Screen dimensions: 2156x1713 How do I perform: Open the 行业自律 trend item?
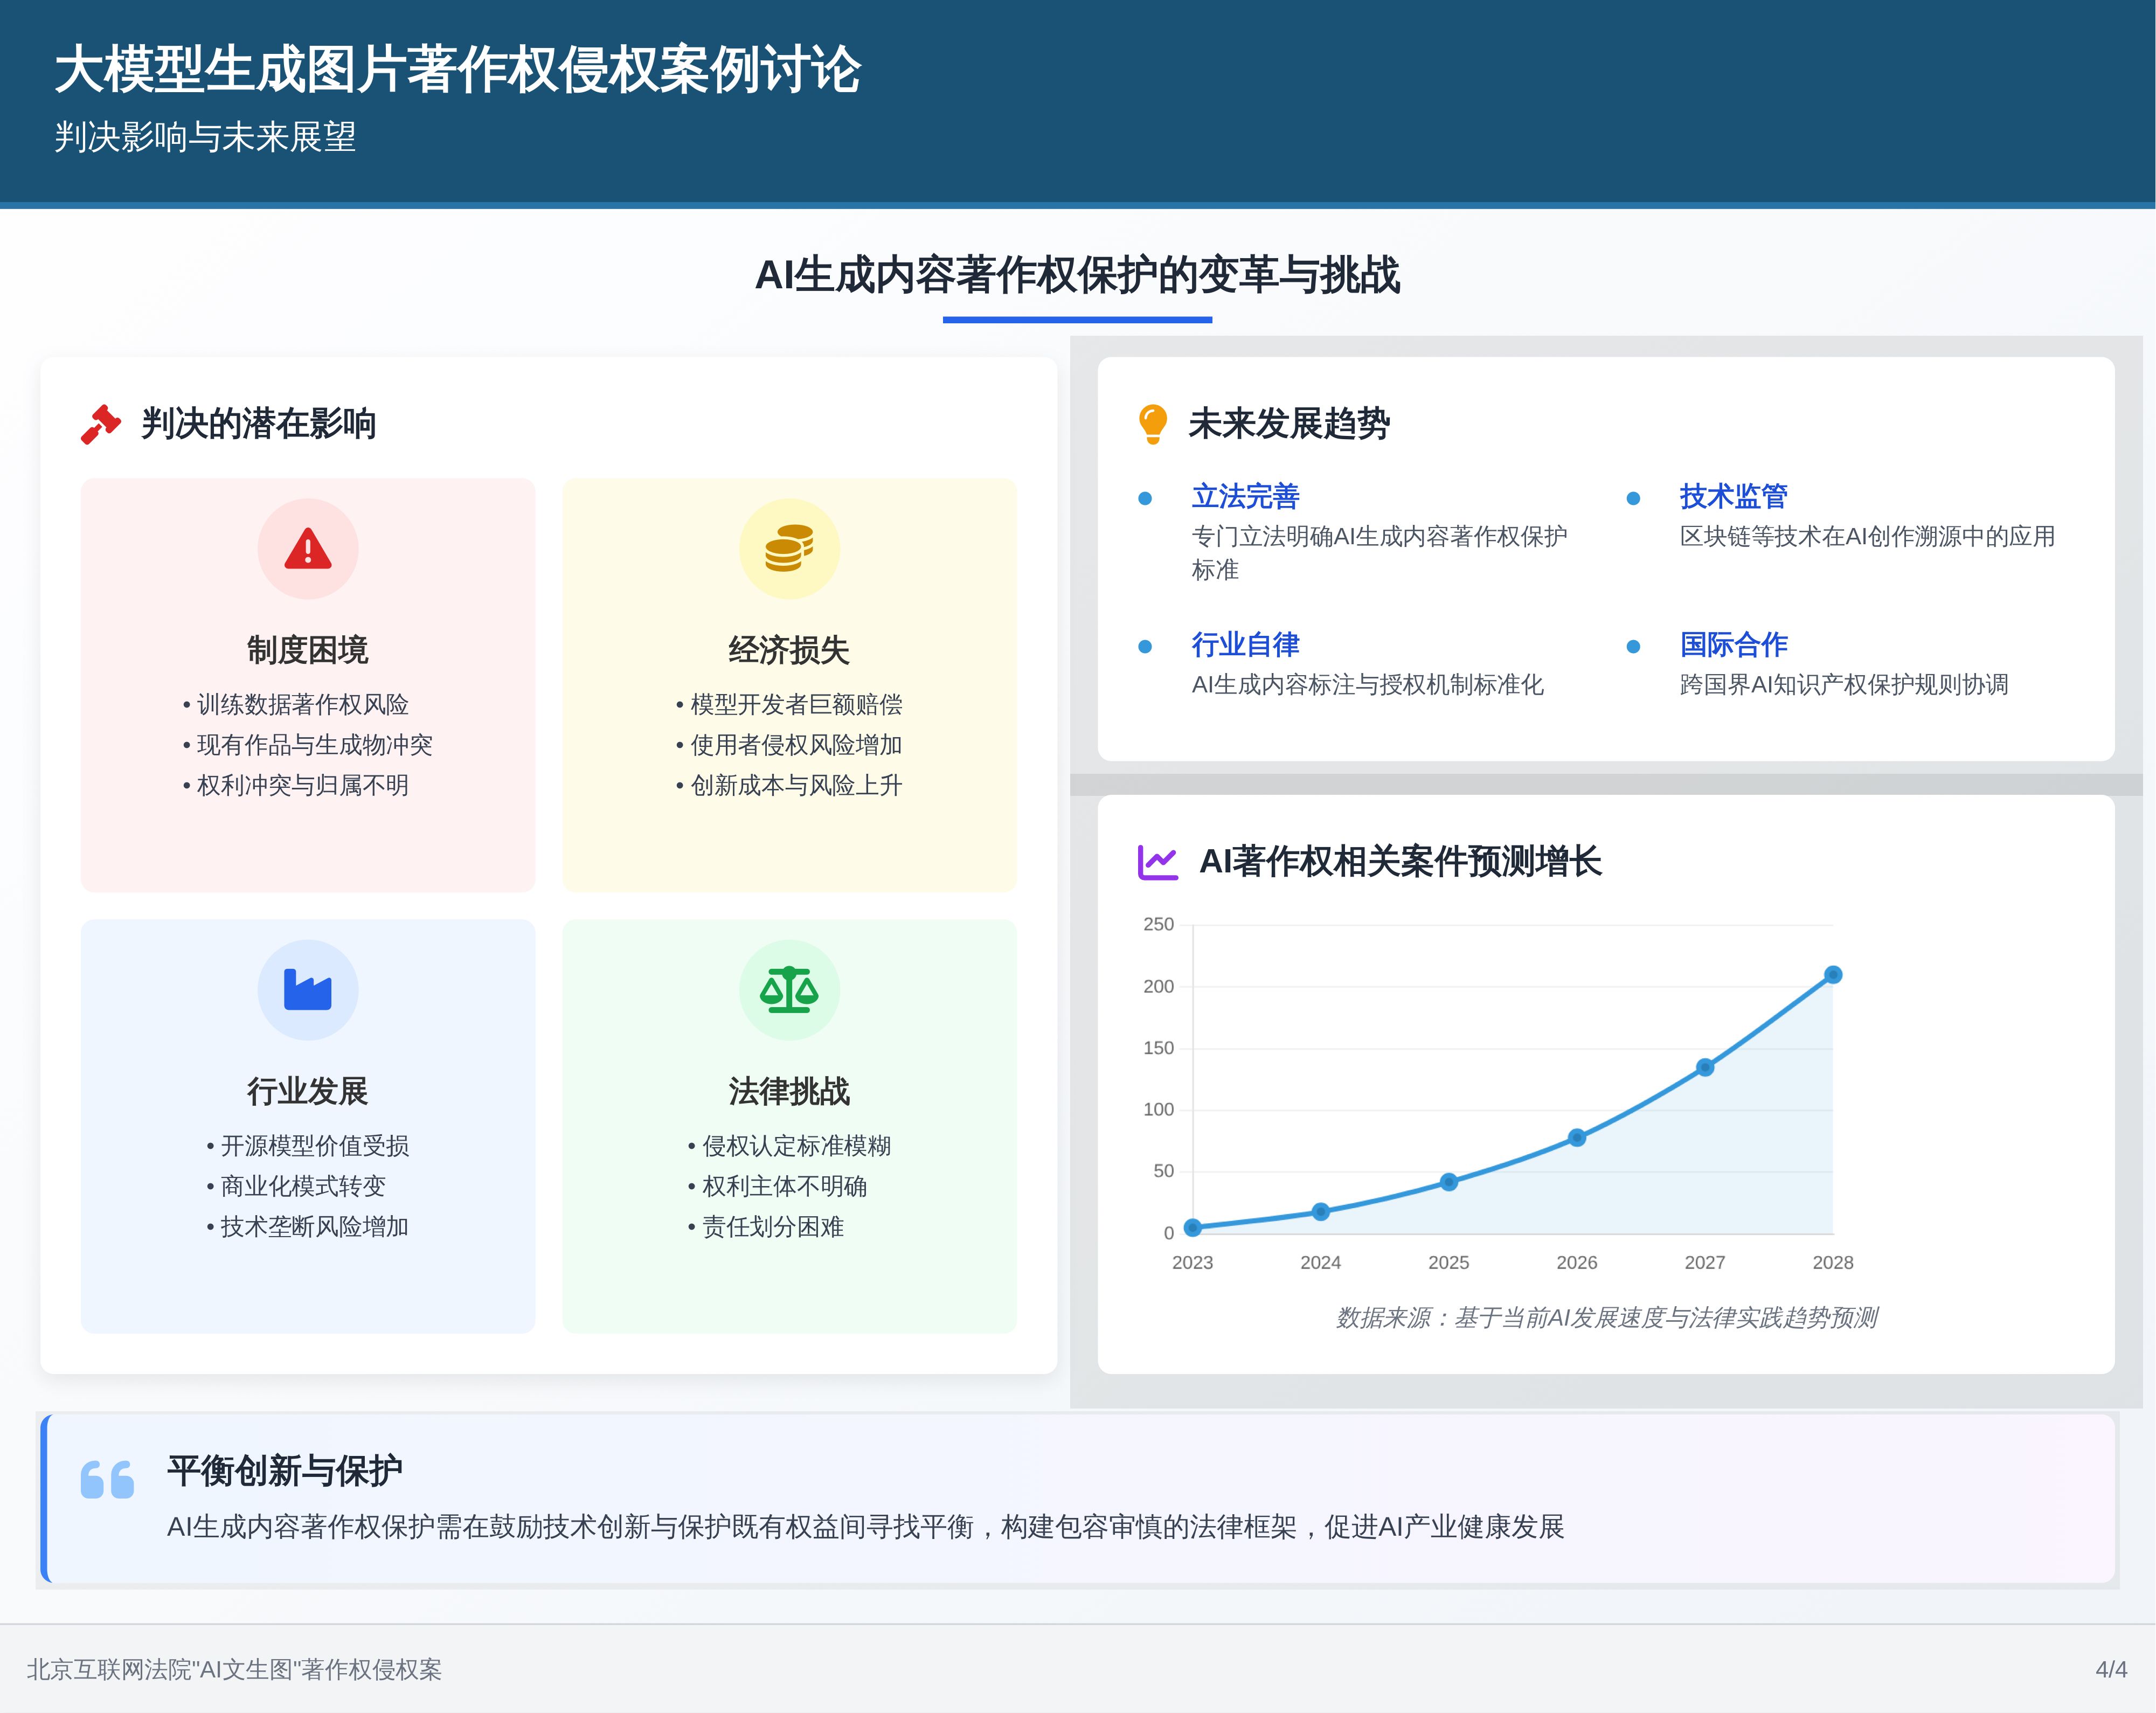click(x=1245, y=644)
